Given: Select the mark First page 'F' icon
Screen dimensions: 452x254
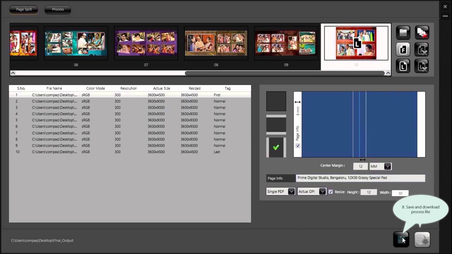Looking at the screenshot, I should click(x=403, y=50).
